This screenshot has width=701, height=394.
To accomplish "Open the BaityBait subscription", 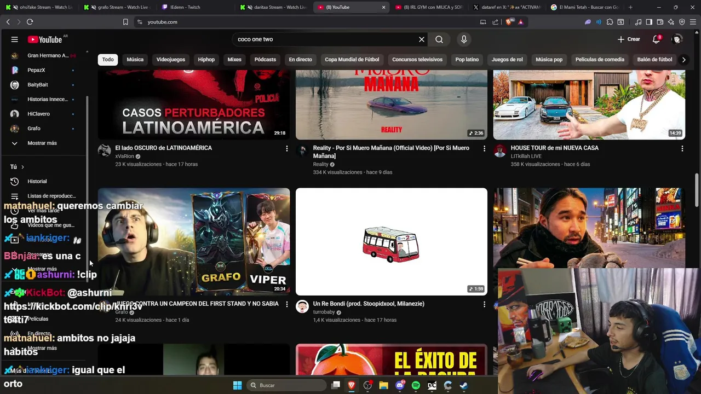I will coord(38,85).
